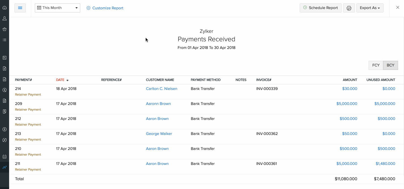Switch currency view to FCY
The height and width of the screenshot is (189, 404).
click(376, 65)
